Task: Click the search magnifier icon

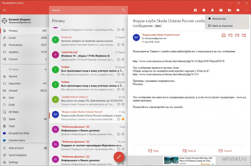Action: coord(123,10)
